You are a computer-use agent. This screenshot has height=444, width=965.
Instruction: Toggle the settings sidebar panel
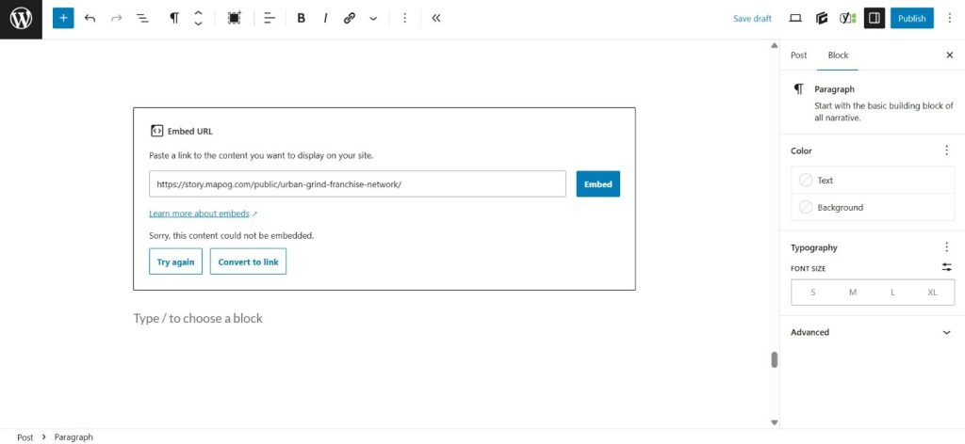[x=874, y=19]
